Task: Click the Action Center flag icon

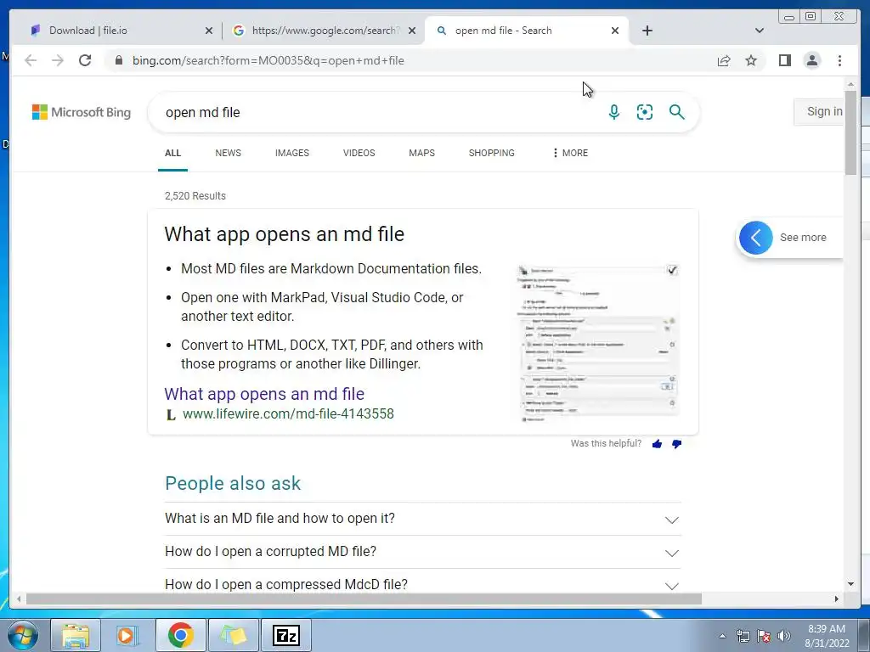Action: coord(764,636)
